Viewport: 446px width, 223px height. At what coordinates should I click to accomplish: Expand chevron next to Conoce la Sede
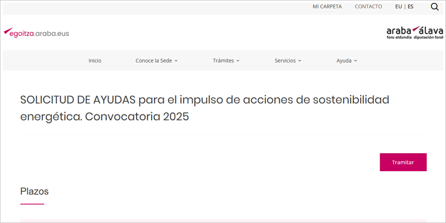(x=176, y=61)
